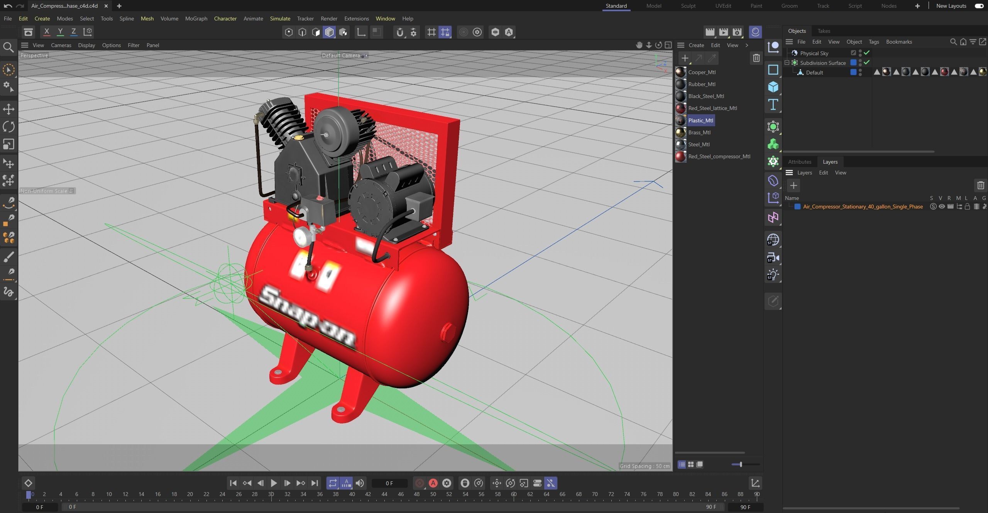
Task: Delete material with trash icon
Action: (x=756, y=58)
